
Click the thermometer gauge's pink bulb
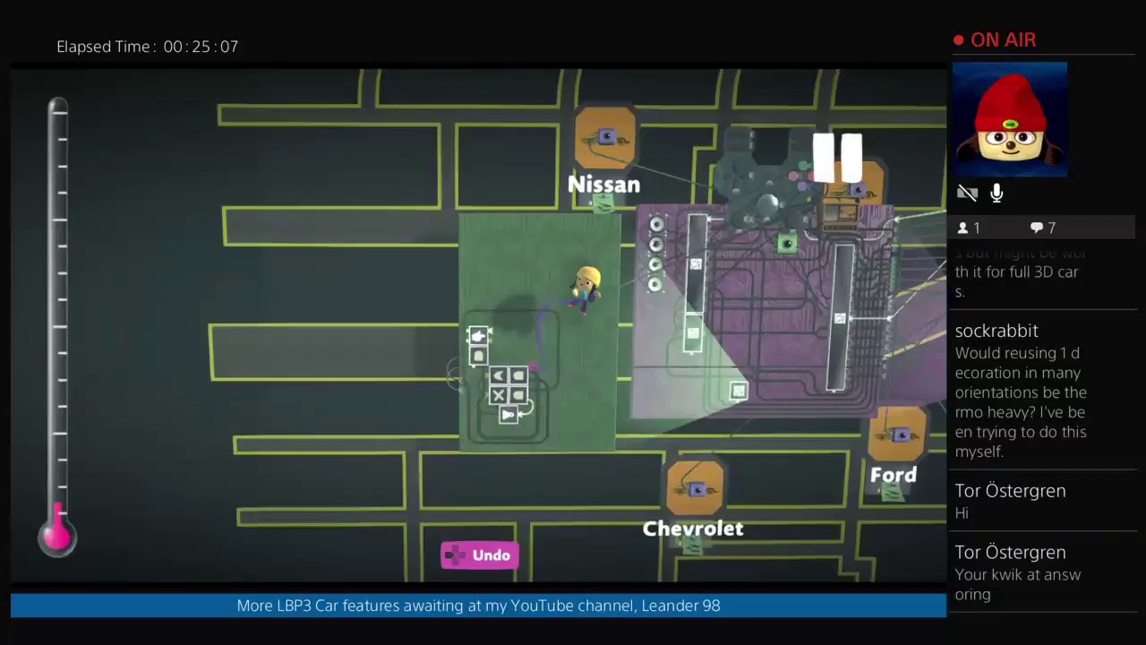coord(57,535)
